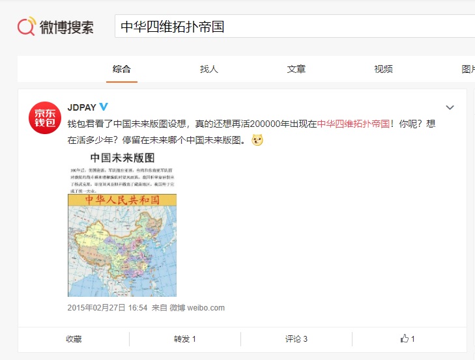Switch to the 综合 tab
The image size is (475, 360).
tap(121, 69)
